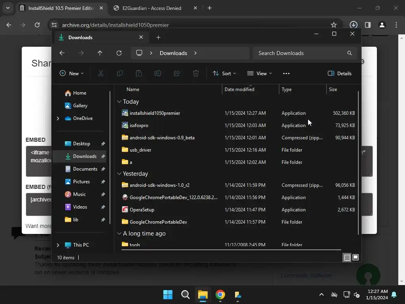Expand the OneDrive tree node

[x=58, y=118]
